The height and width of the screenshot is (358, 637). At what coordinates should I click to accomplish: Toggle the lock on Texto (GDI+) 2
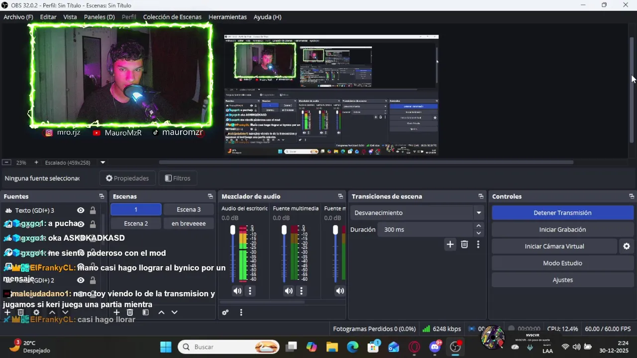(x=93, y=280)
